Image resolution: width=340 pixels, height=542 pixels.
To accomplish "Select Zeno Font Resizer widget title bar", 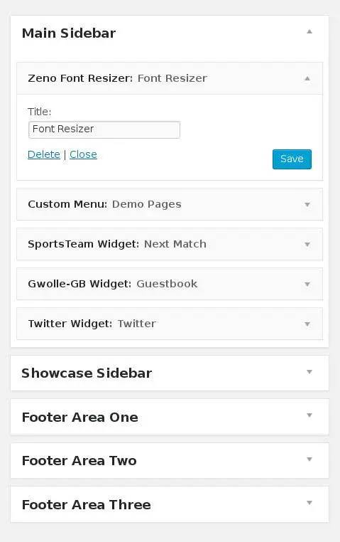I will click(x=170, y=78).
